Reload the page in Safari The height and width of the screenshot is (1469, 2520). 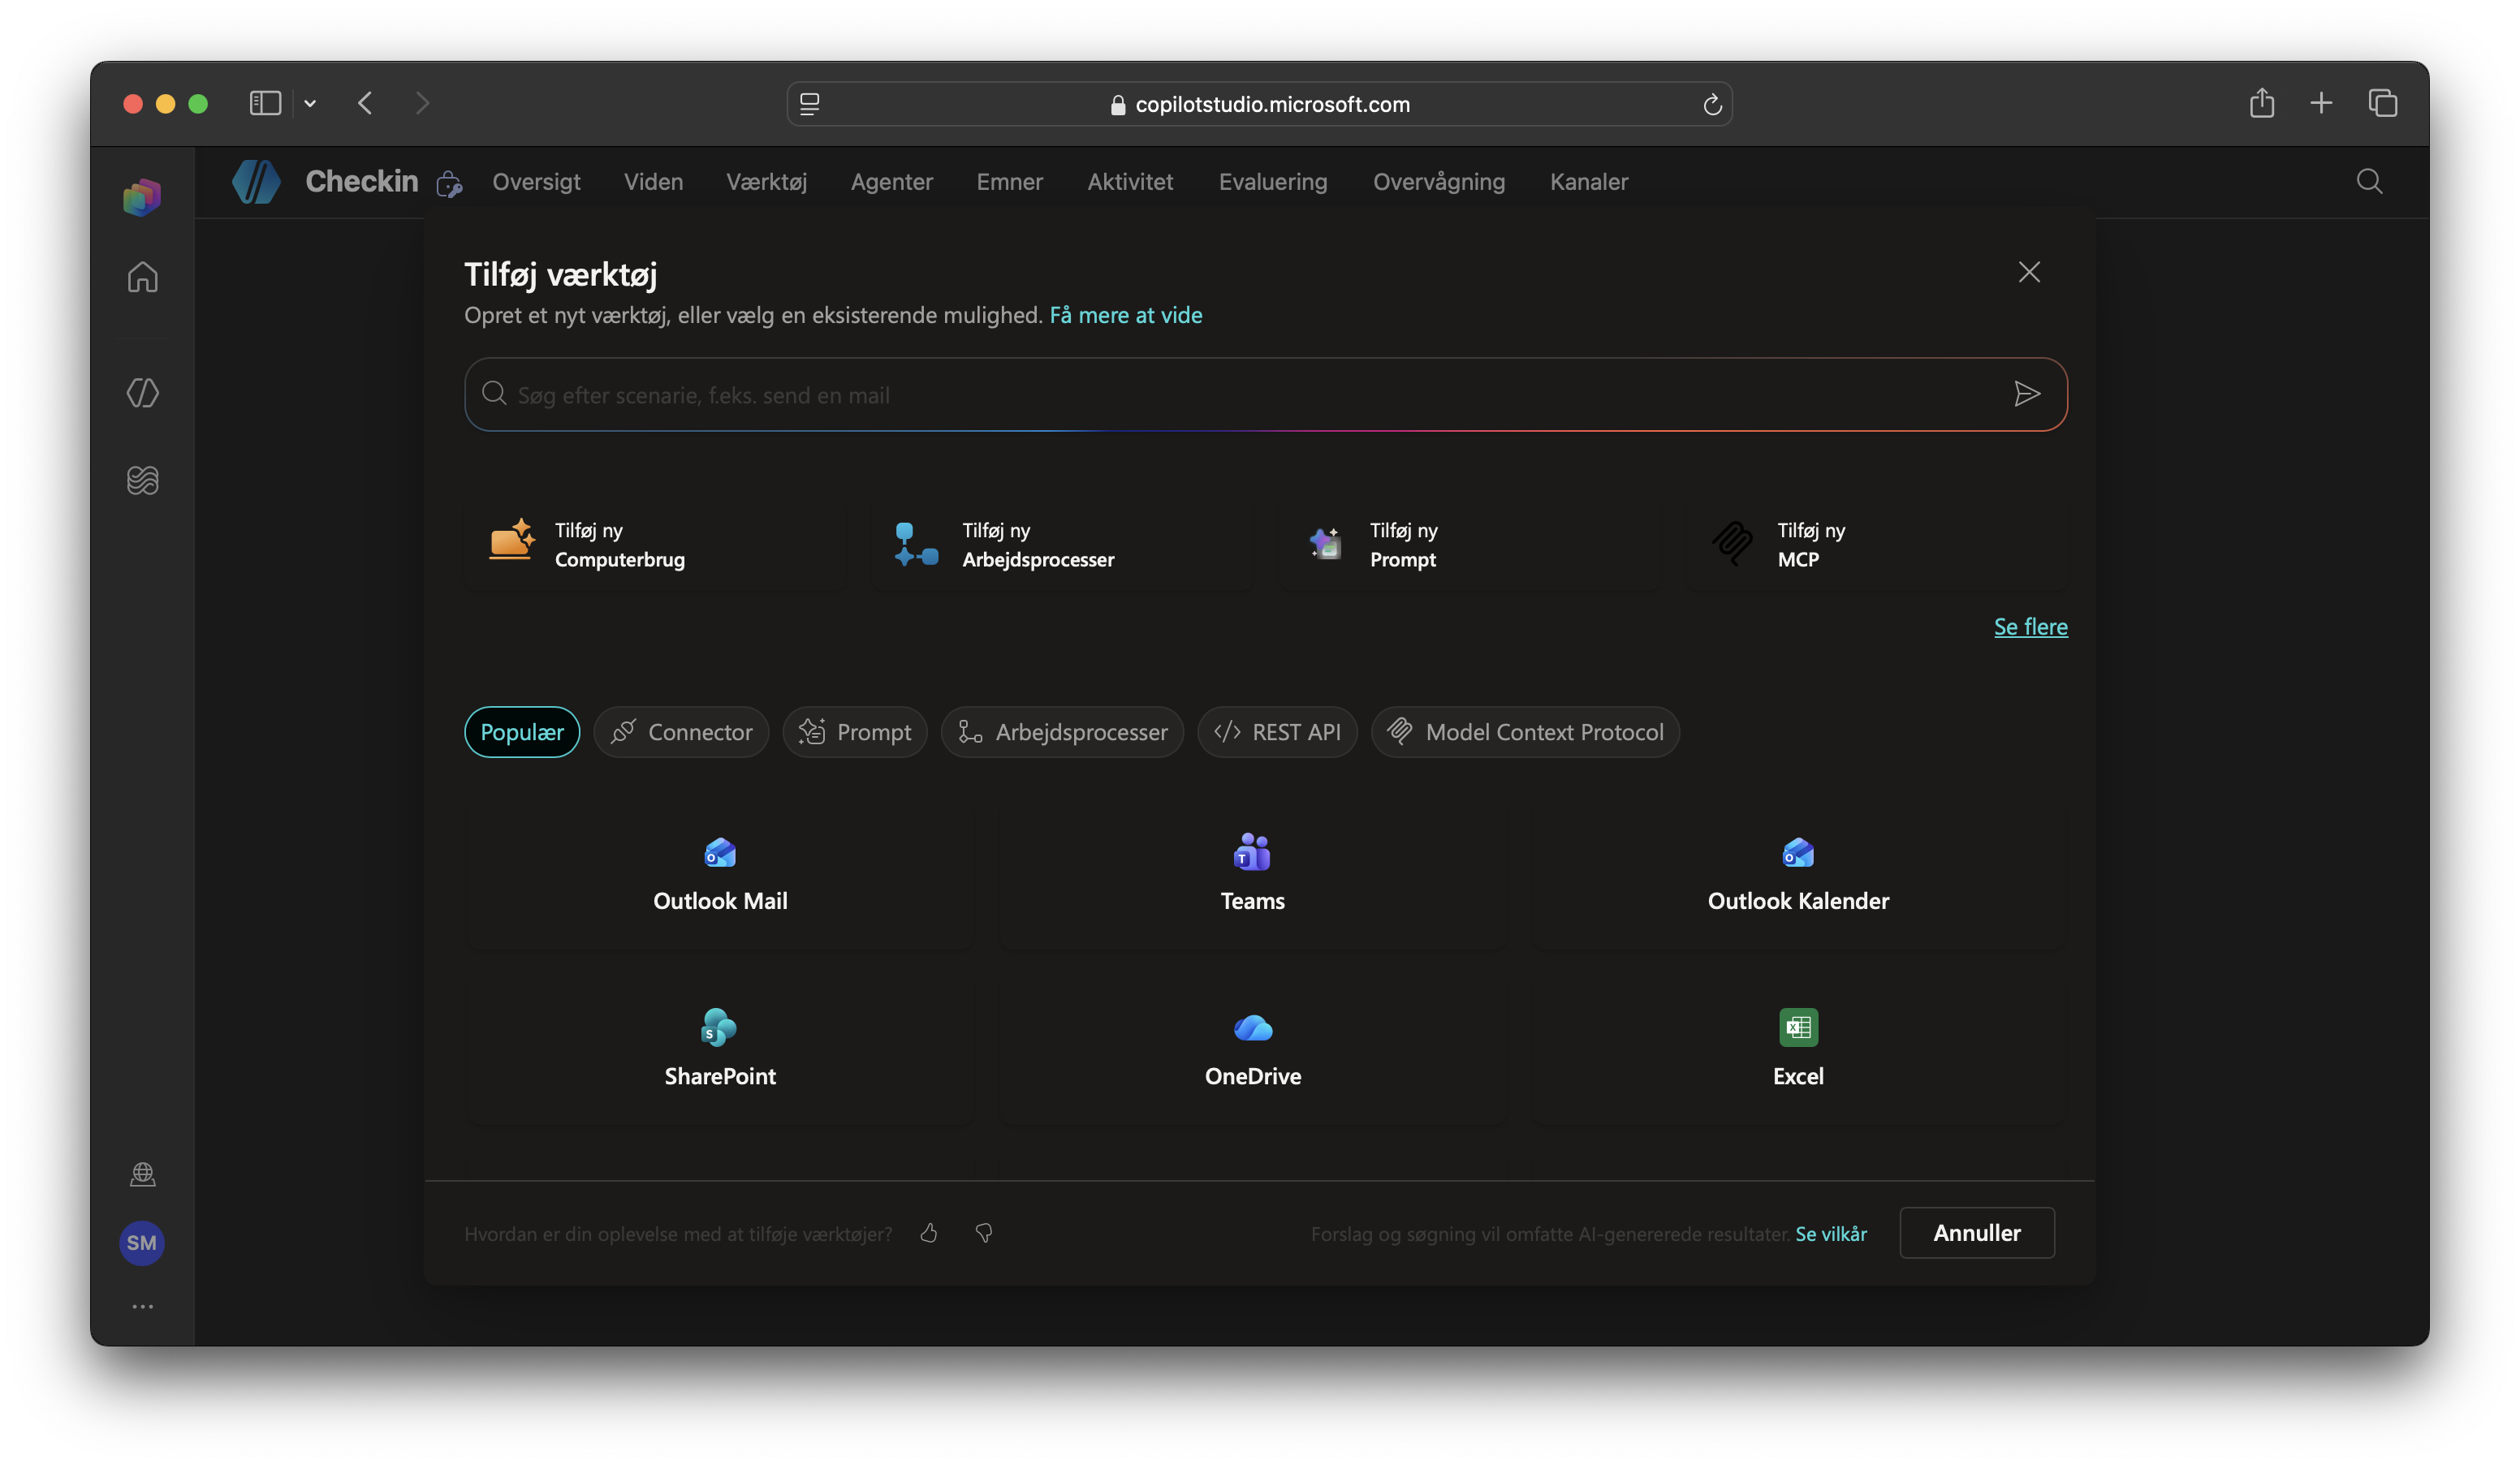point(1712,104)
